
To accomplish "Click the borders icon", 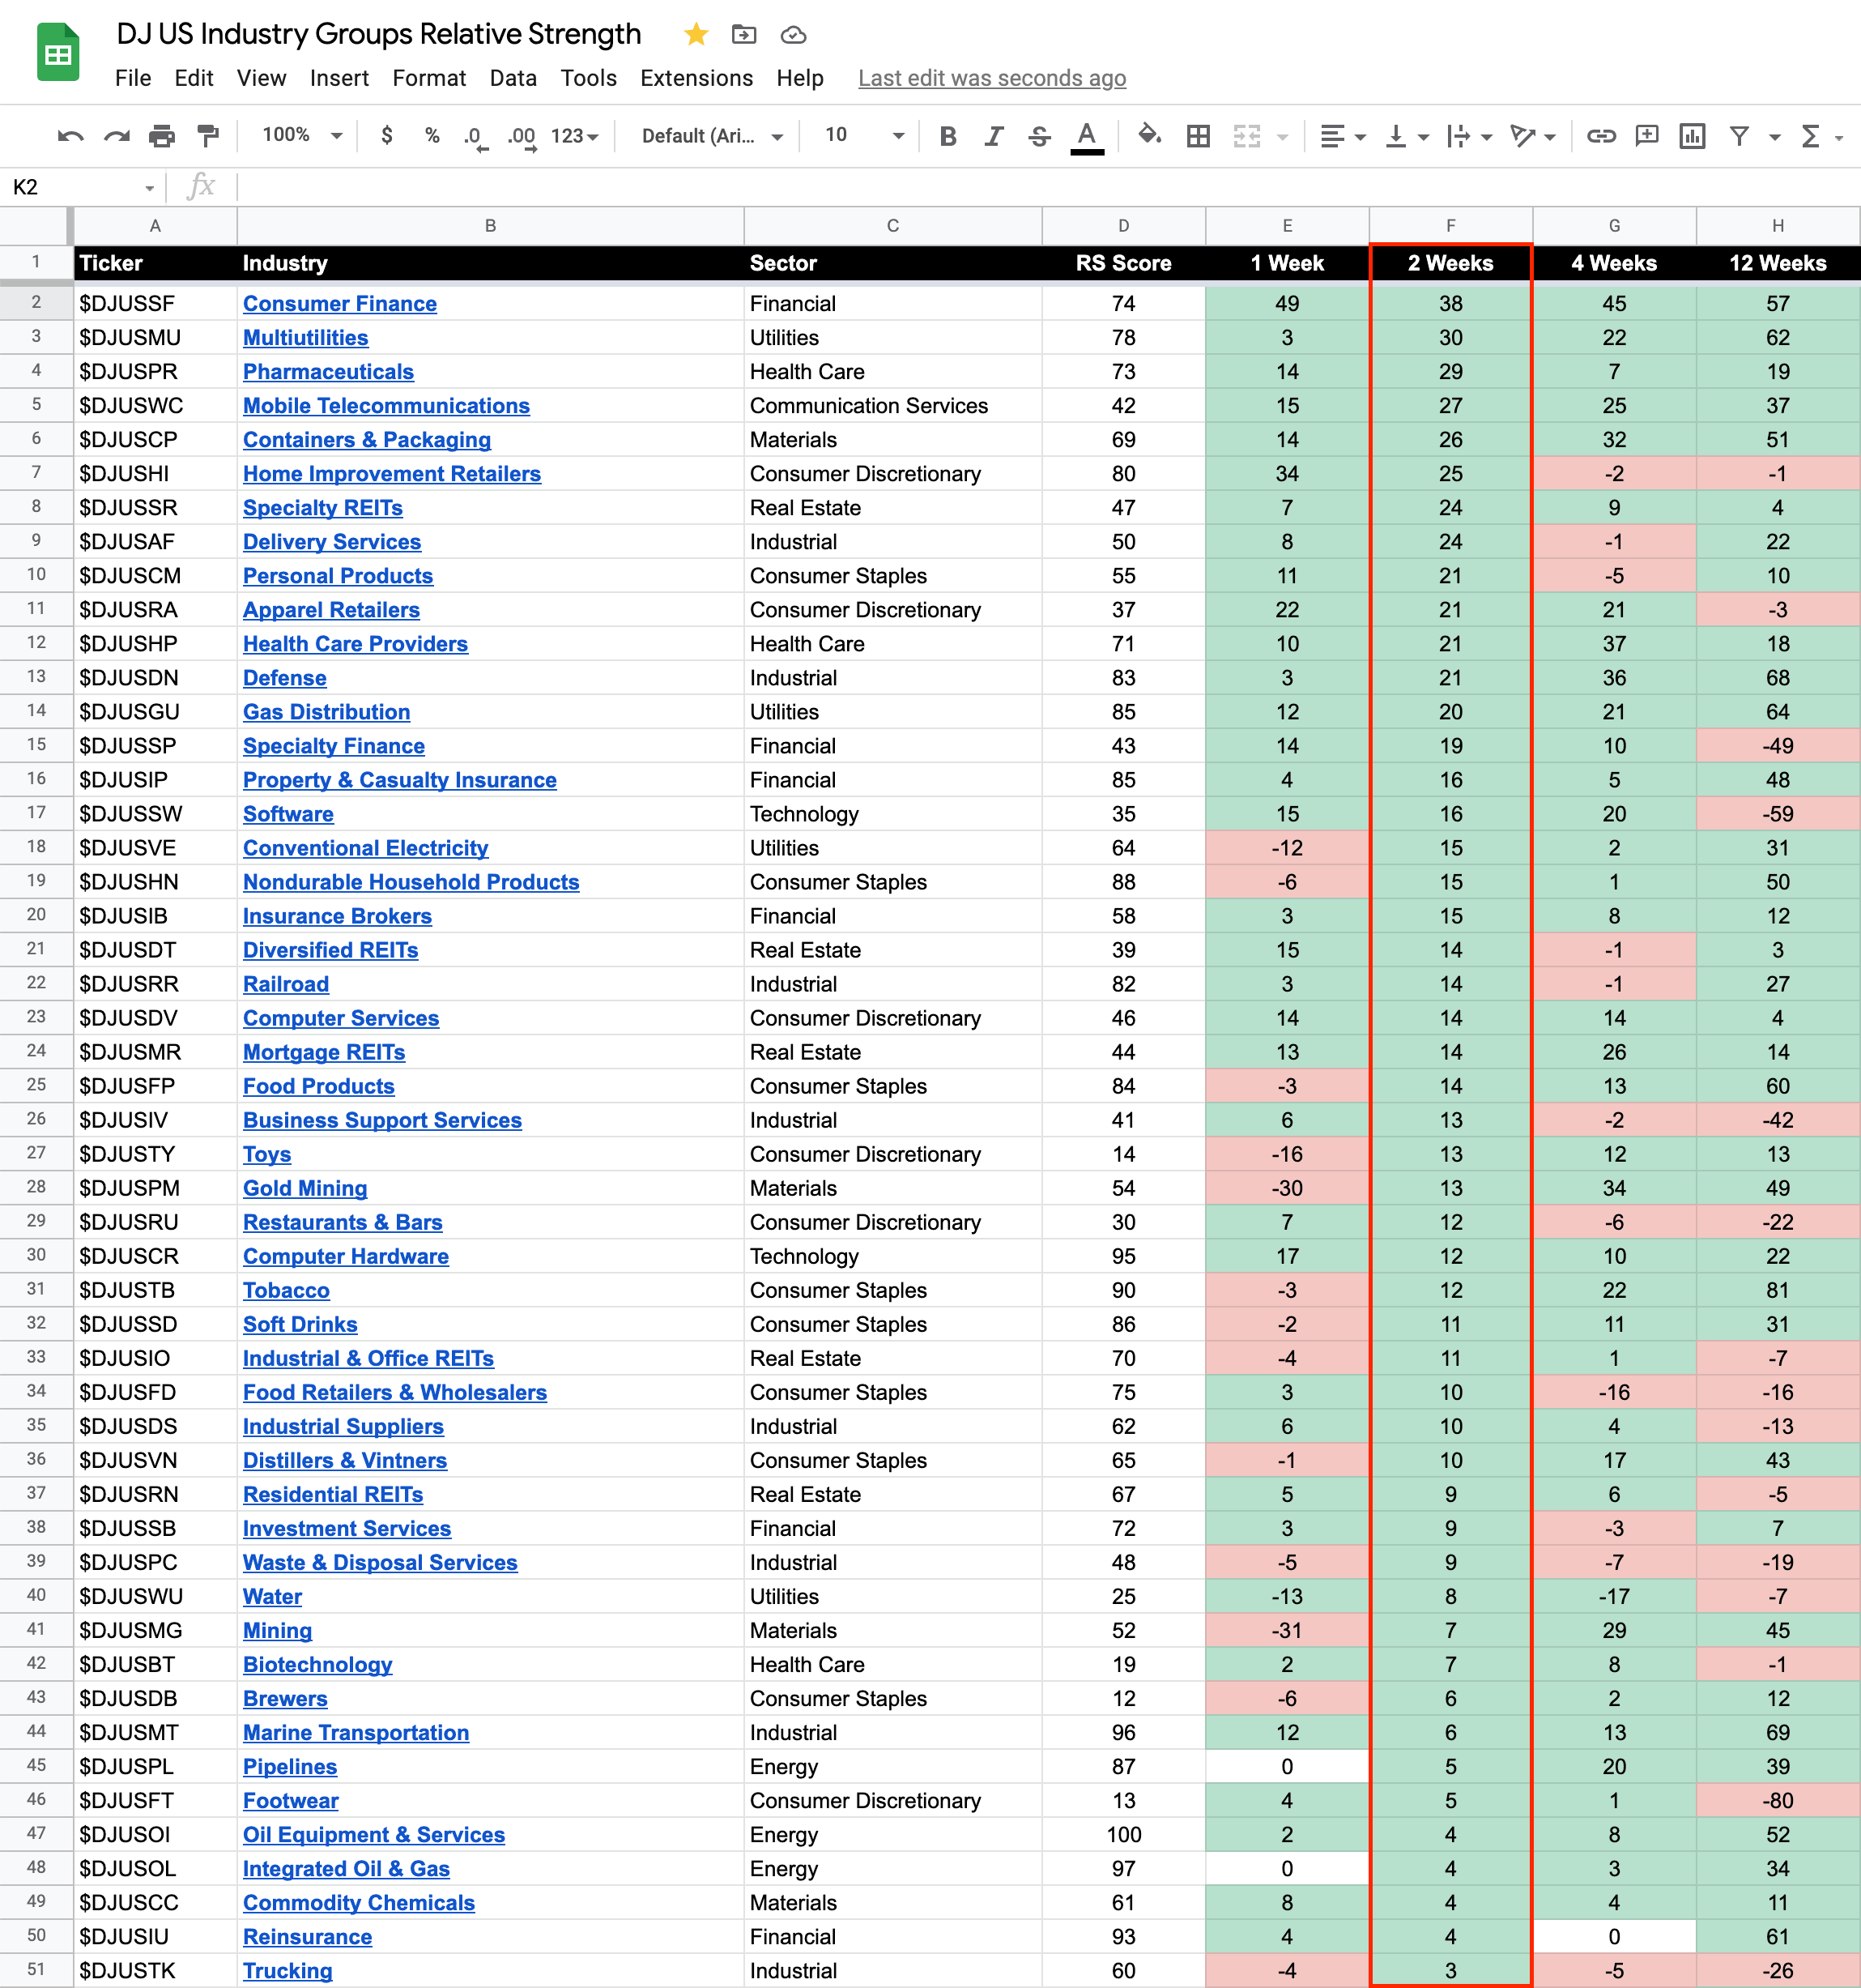I will [1198, 136].
